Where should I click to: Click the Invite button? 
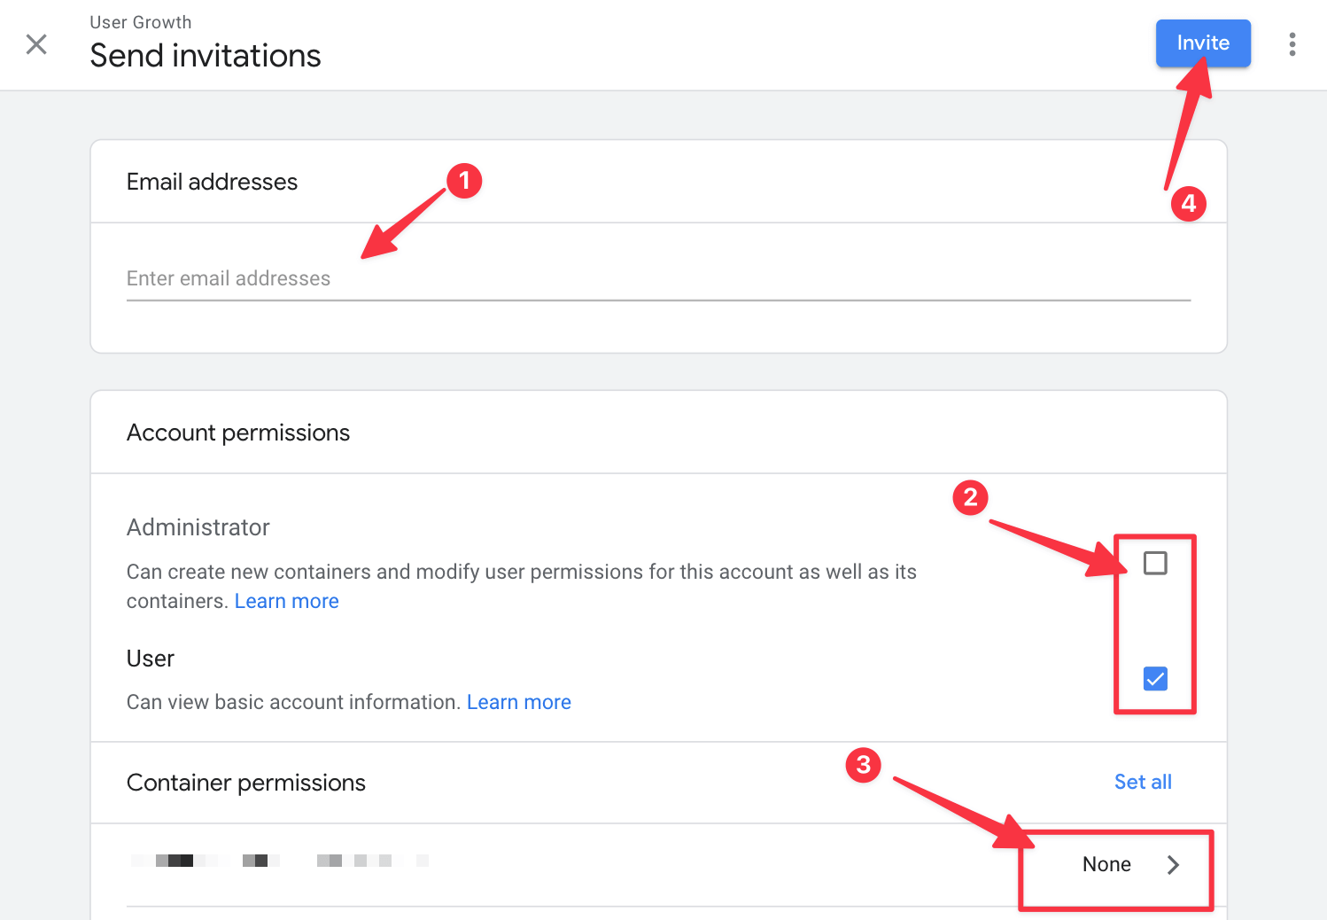click(1203, 43)
